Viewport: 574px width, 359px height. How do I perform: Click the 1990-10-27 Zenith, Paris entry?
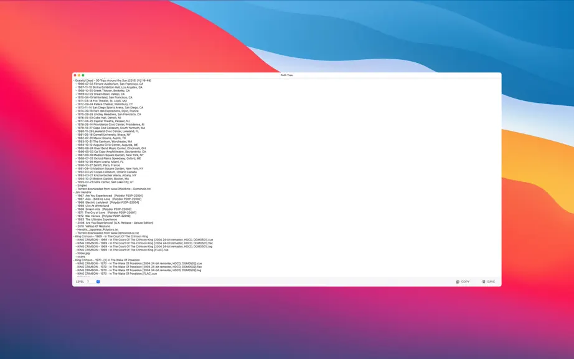pos(98,165)
